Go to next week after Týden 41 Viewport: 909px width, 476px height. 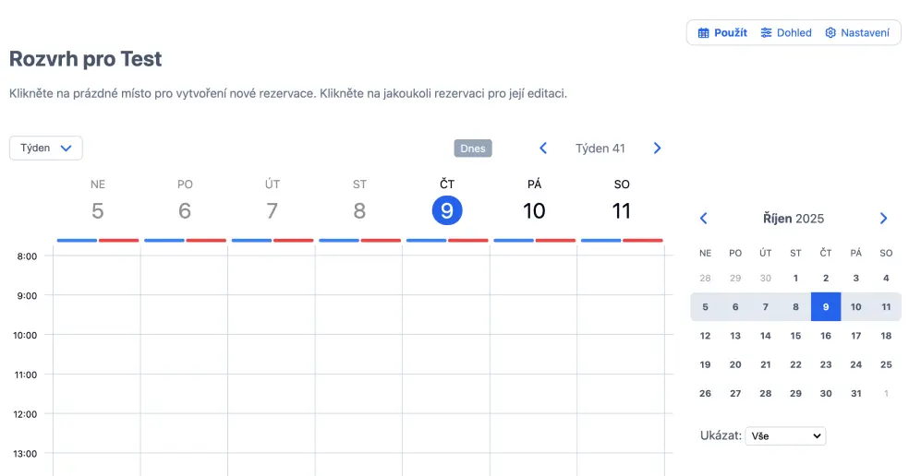(x=658, y=149)
